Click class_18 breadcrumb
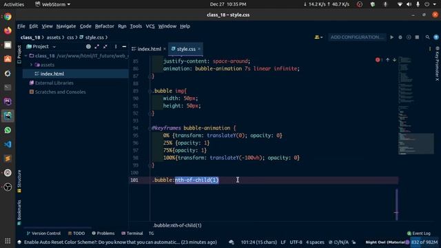The height and width of the screenshot is (248, 441). pyautogui.click(x=30, y=37)
